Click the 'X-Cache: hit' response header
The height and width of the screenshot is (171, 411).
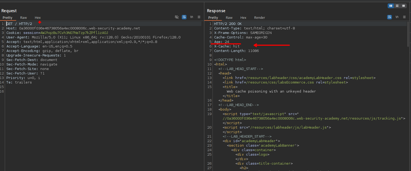pos(227,46)
